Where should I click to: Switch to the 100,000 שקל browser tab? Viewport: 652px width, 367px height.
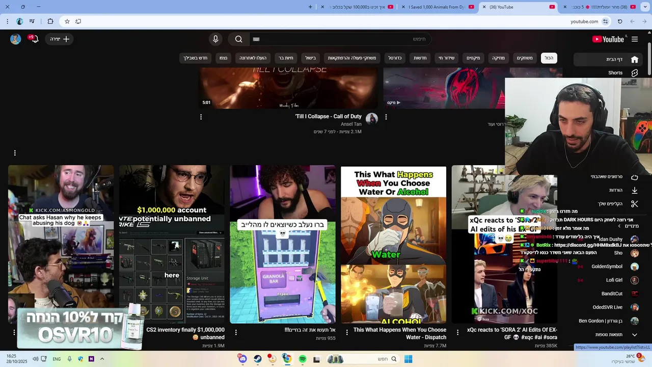(357, 7)
